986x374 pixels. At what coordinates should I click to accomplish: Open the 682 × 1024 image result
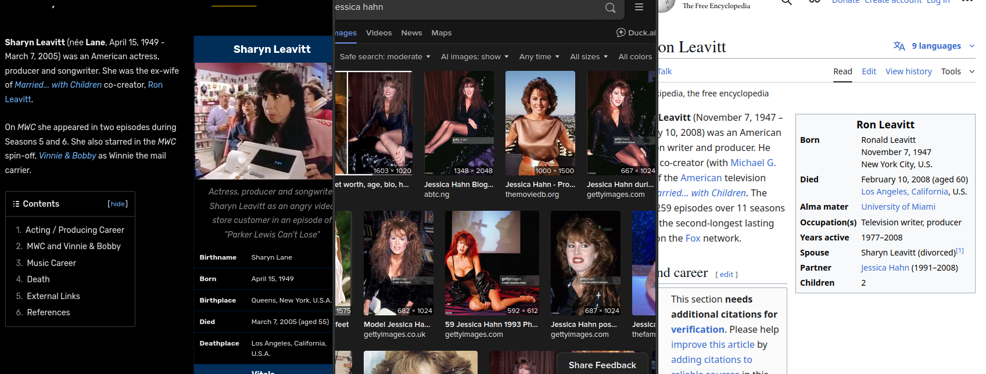pos(399,263)
